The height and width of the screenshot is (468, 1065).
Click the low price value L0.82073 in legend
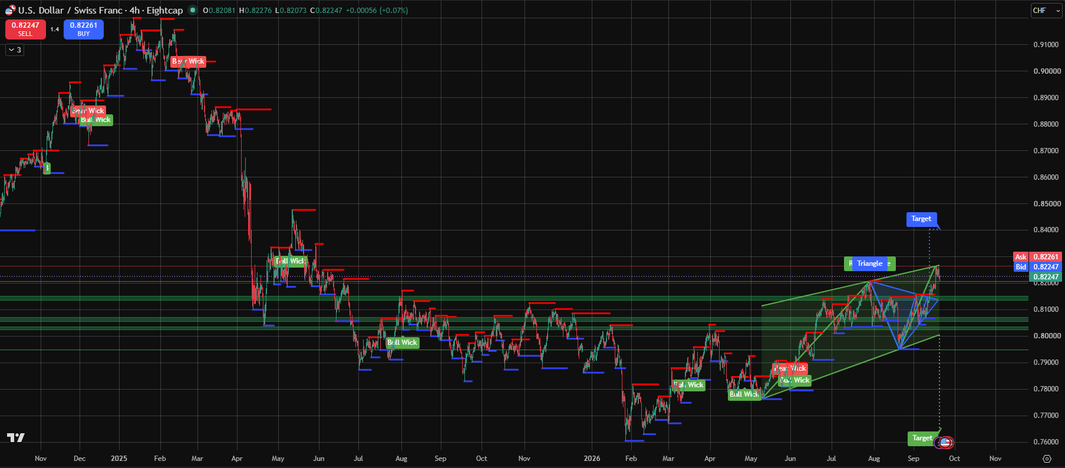pyautogui.click(x=291, y=11)
